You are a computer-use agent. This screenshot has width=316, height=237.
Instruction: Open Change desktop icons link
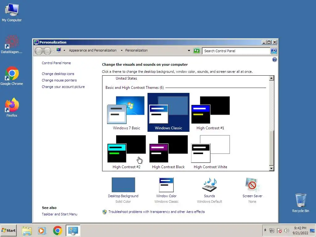[58, 74]
